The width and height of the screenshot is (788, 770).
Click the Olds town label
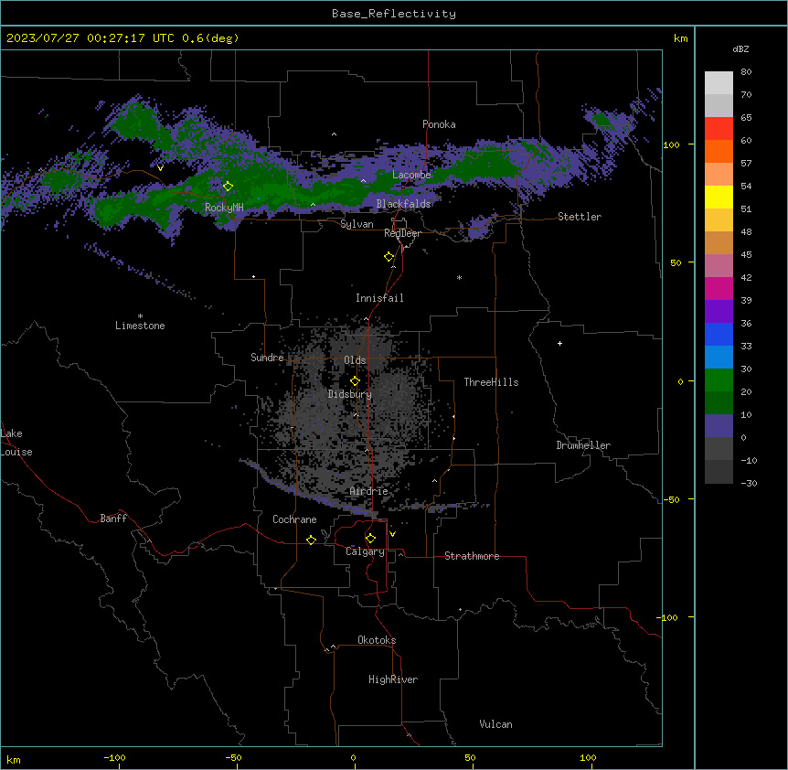tap(355, 360)
